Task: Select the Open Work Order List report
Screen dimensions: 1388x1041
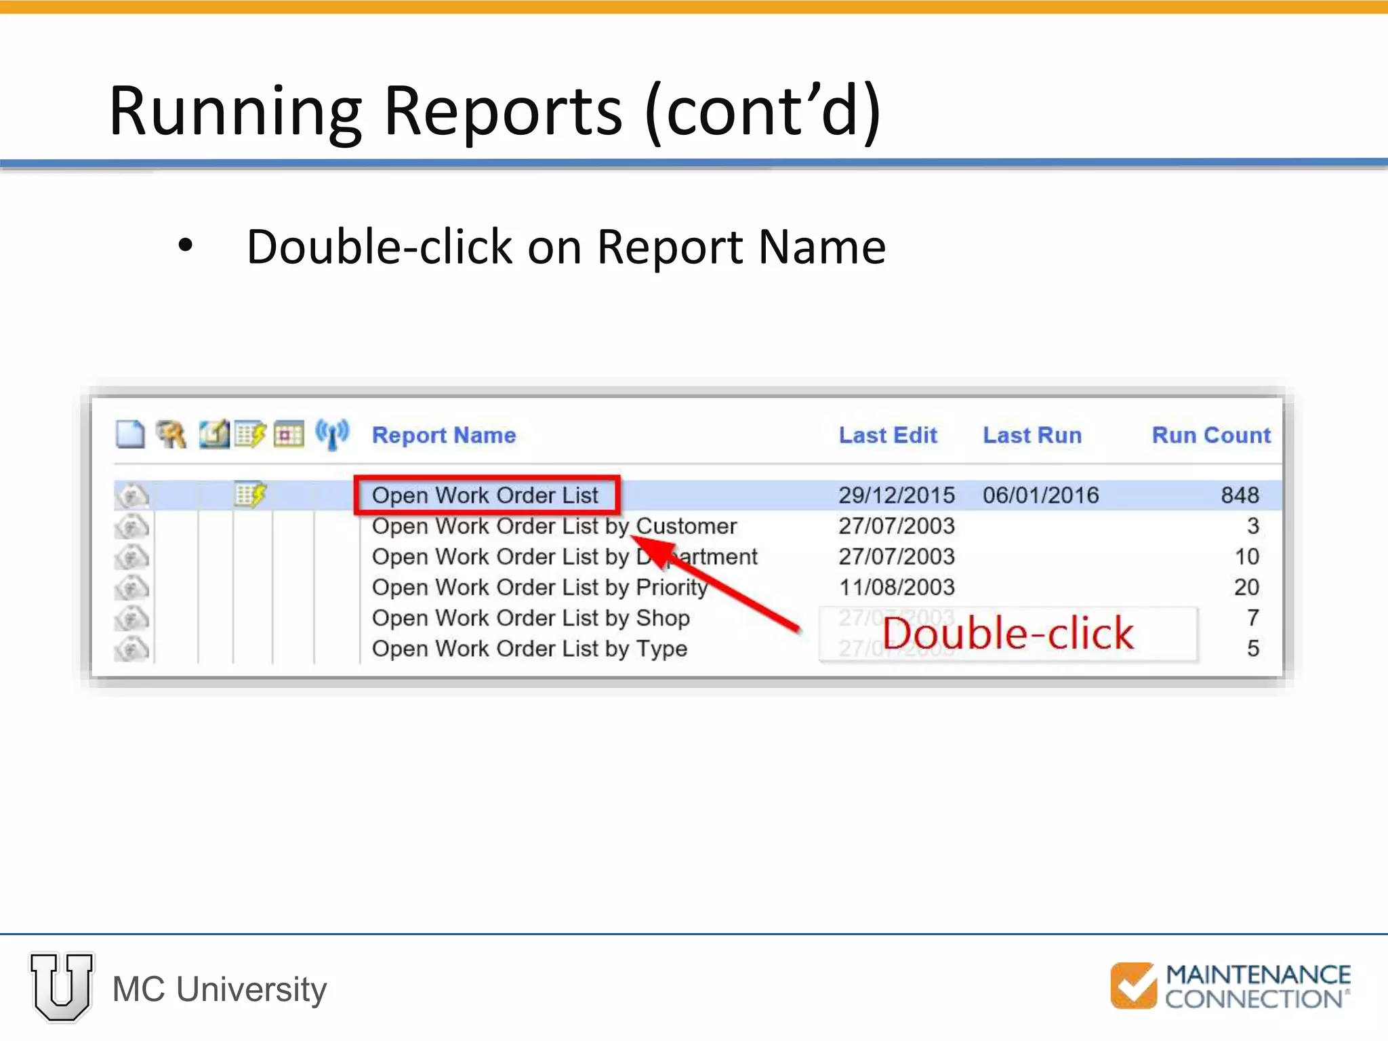Action: point(485,495)
